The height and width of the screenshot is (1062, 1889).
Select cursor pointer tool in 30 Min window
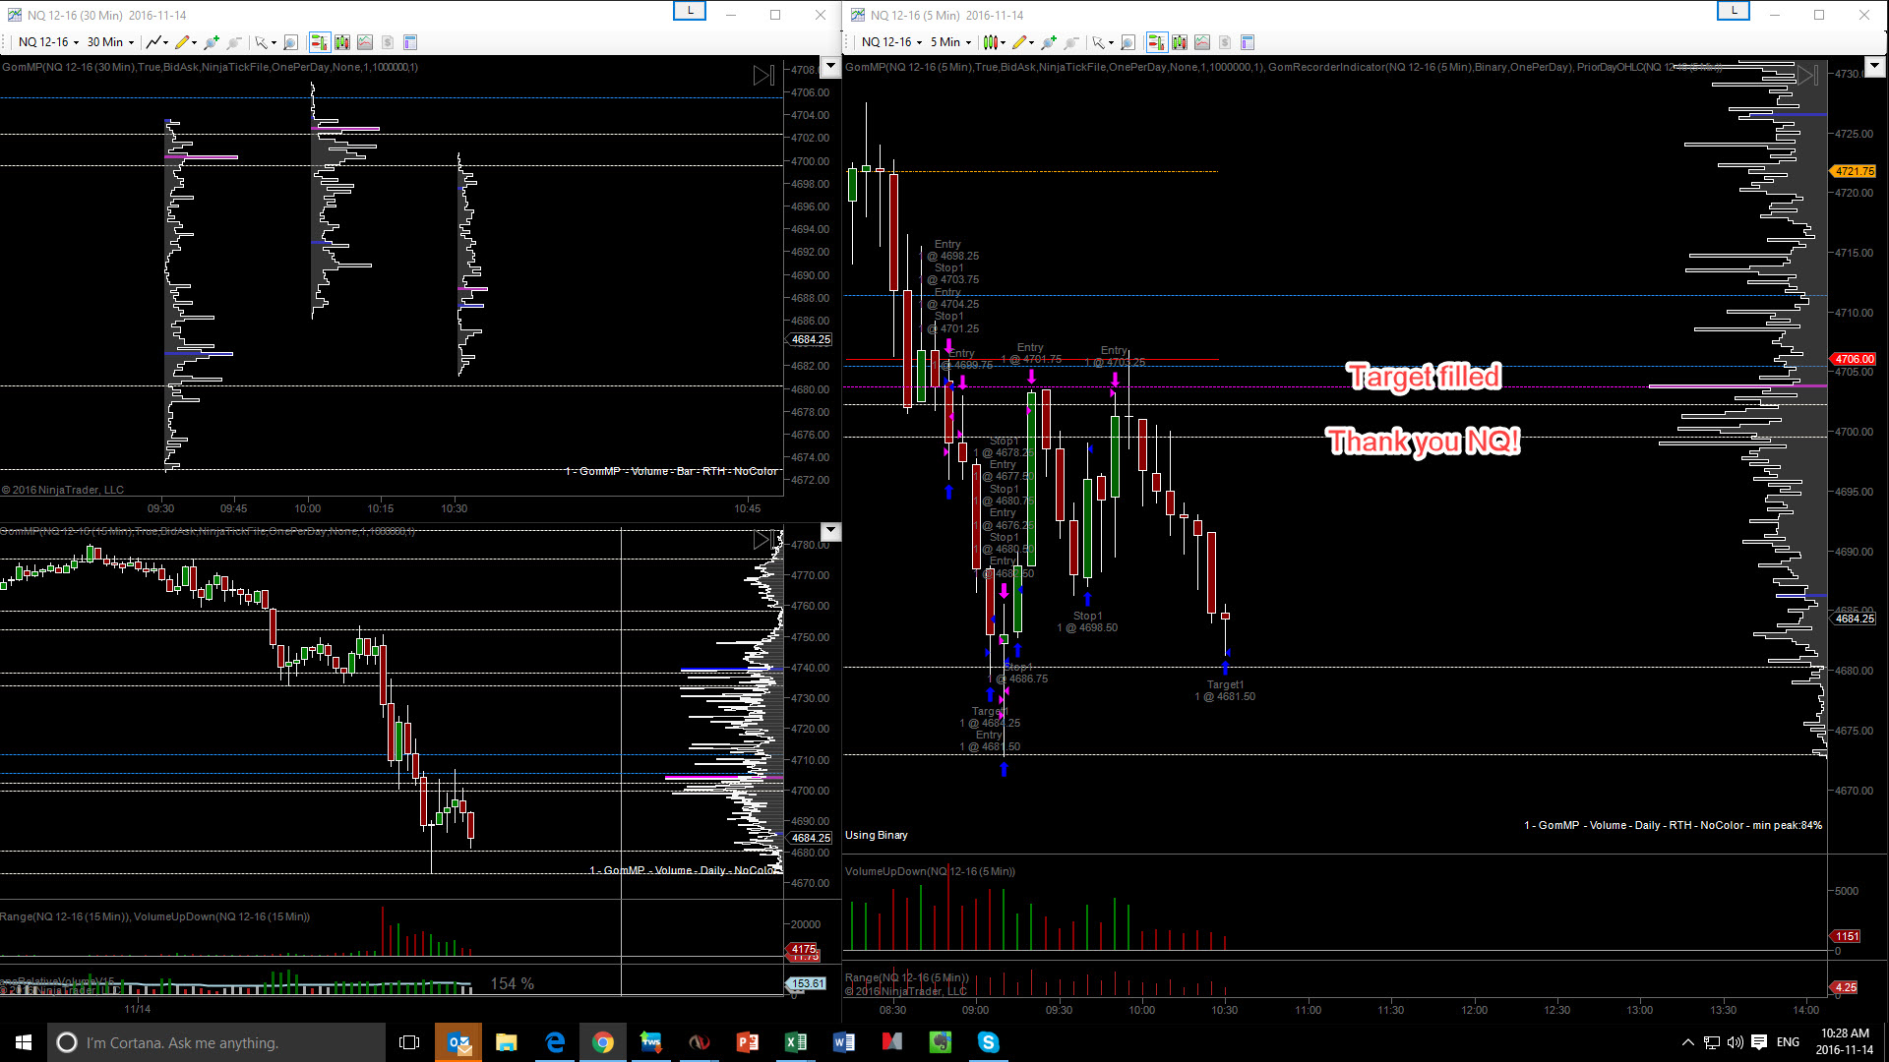(261, 42)
